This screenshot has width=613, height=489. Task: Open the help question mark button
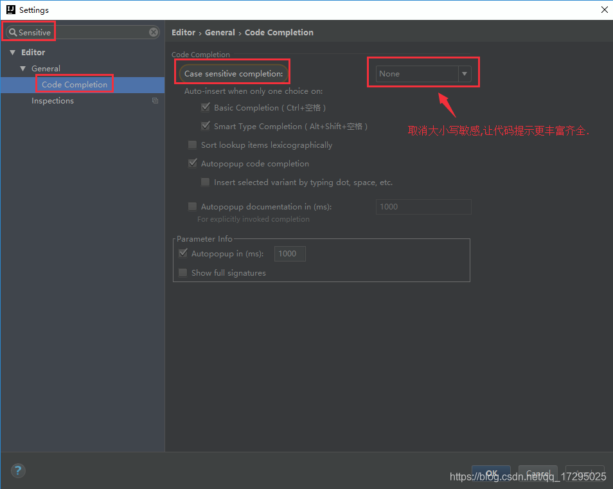click(18, 470)
